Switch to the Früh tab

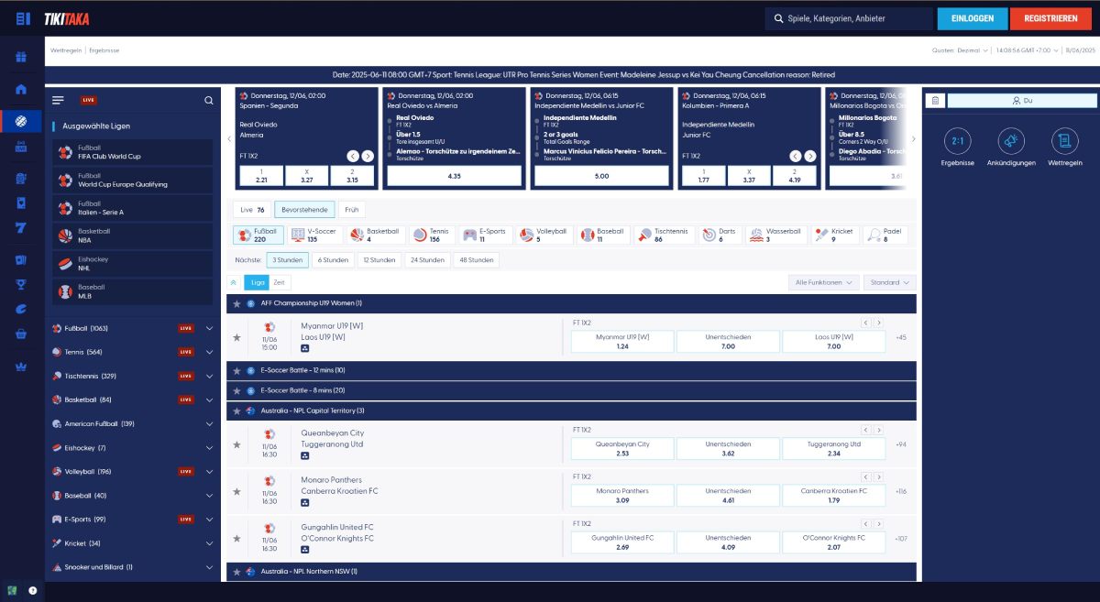pyautogui.click(x=352, y=210)
